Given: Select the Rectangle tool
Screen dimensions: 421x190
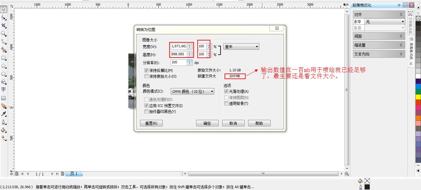Looking at the screenshot, I should 4,58.
